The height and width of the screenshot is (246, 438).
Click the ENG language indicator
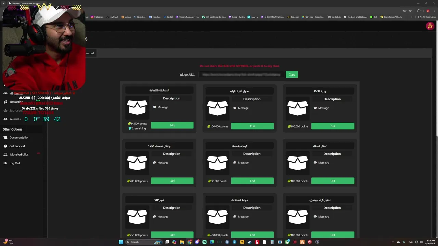point(410,242)
